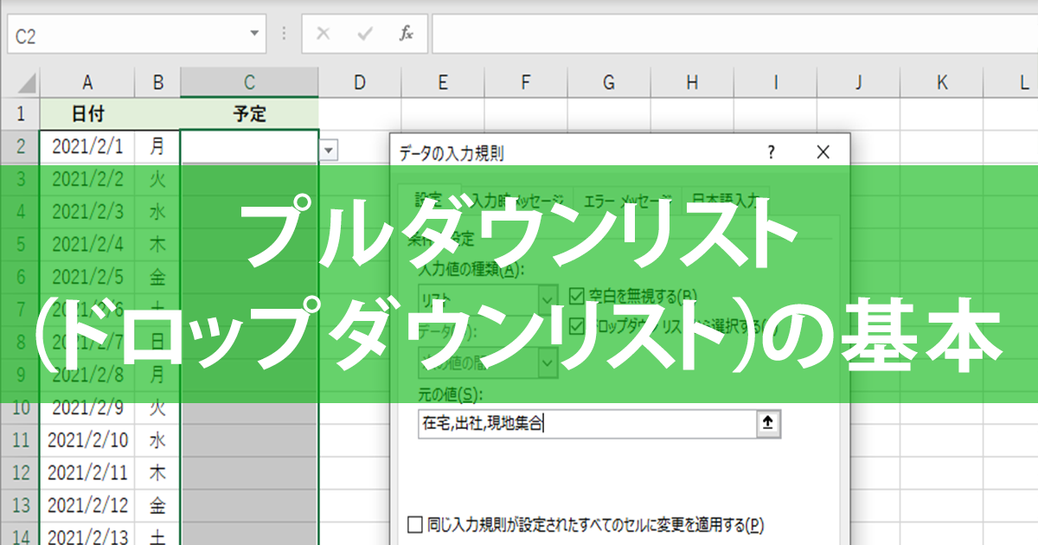Click the 予定 header cell
Image resolution: width=1038 pixels, height=545 pixels.
249,113
